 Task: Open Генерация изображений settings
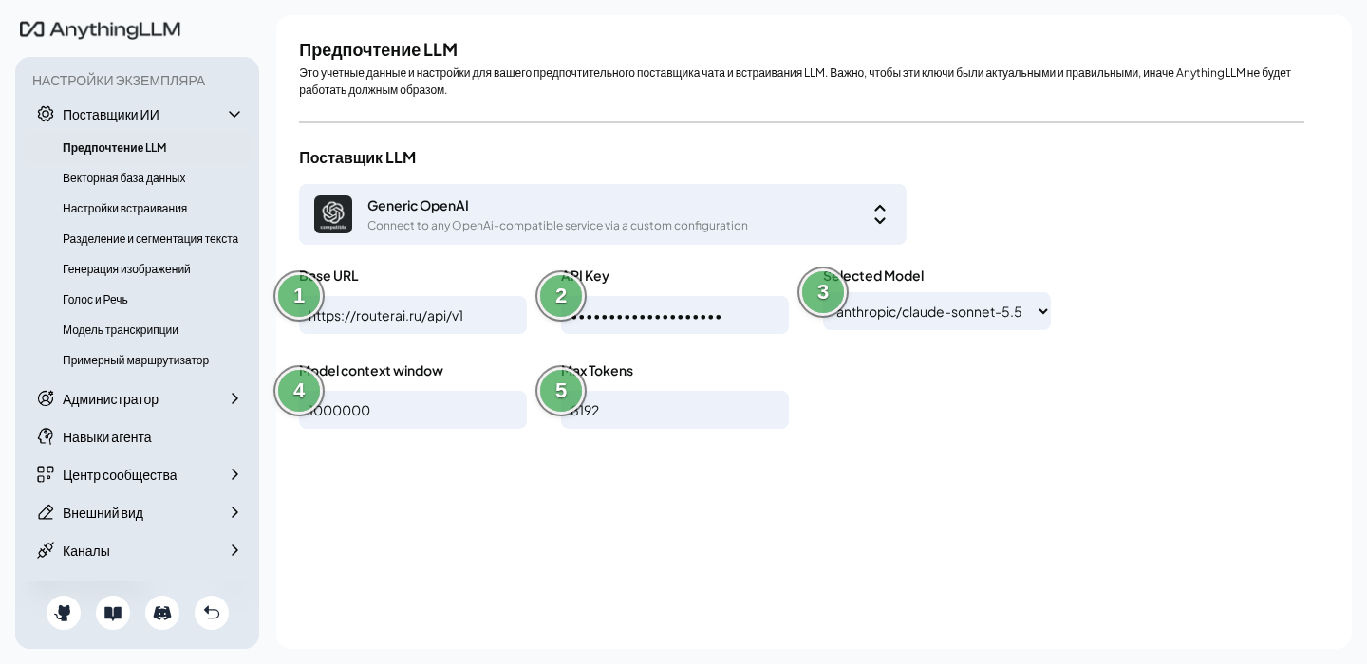tap(127, 269)
